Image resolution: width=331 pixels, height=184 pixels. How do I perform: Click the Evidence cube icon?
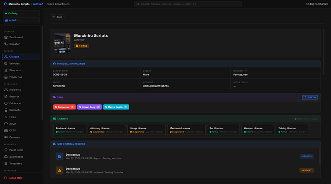pyautogui.click(x=6, y=103)
